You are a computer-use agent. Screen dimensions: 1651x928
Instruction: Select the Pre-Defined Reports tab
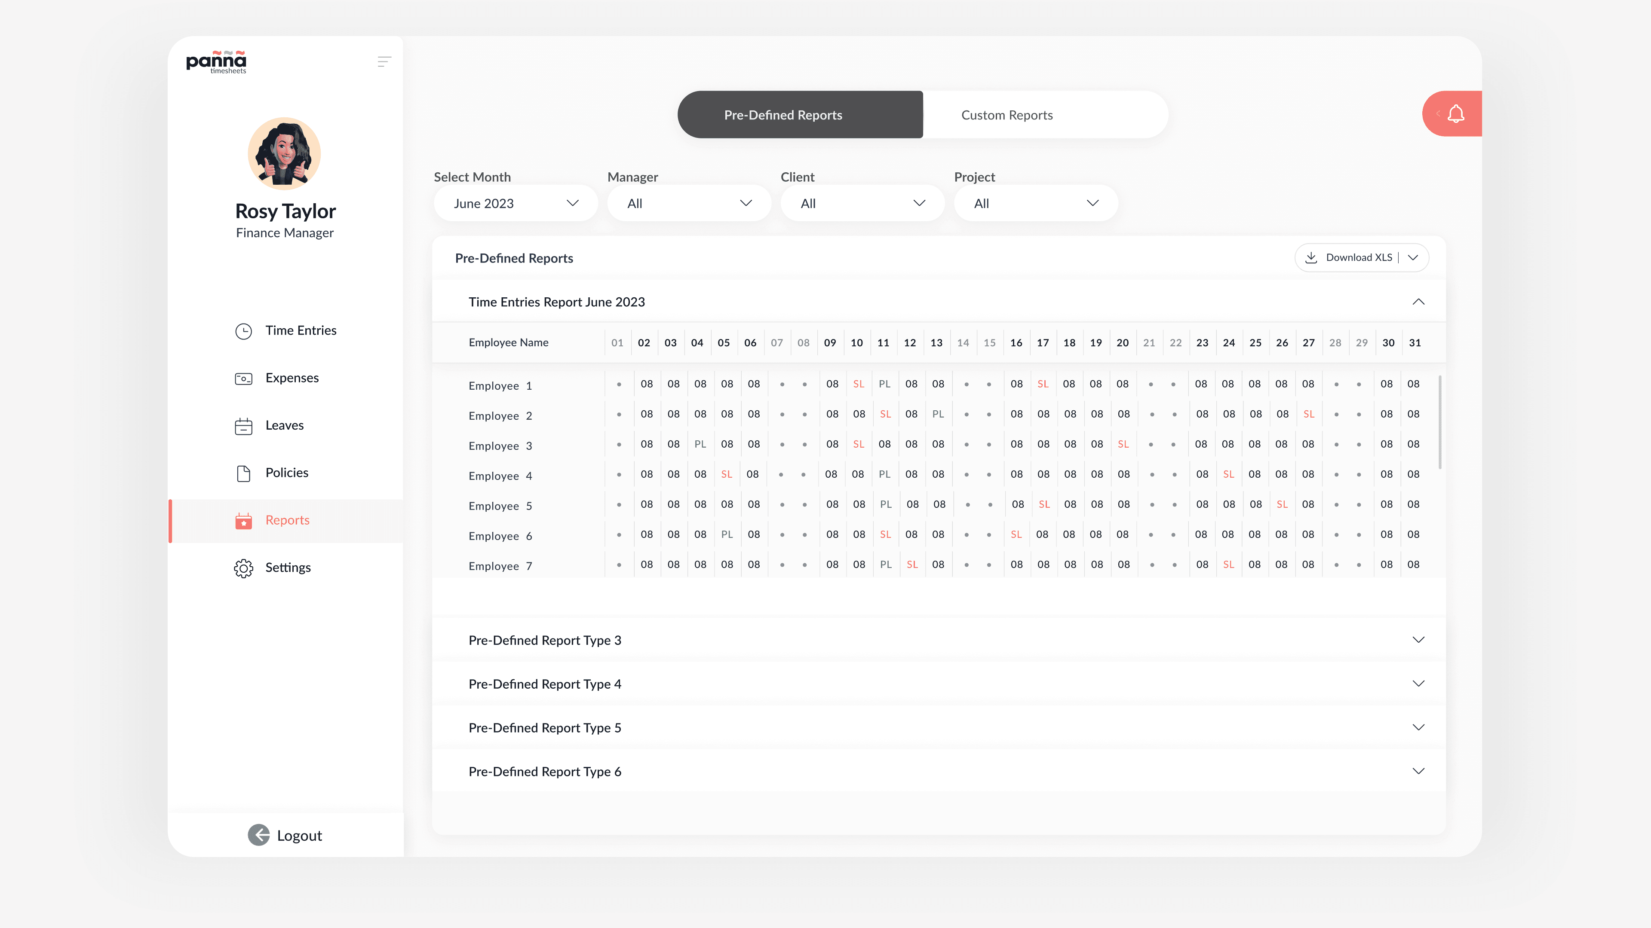[x=783, y=115]
